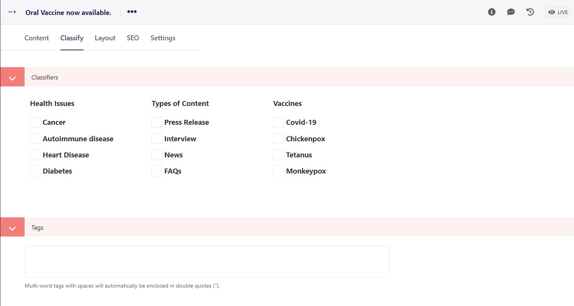Tick the Covid-19 vaccine checkbox
The width and height of the screenshot is (574, 306).
[278, 122]
